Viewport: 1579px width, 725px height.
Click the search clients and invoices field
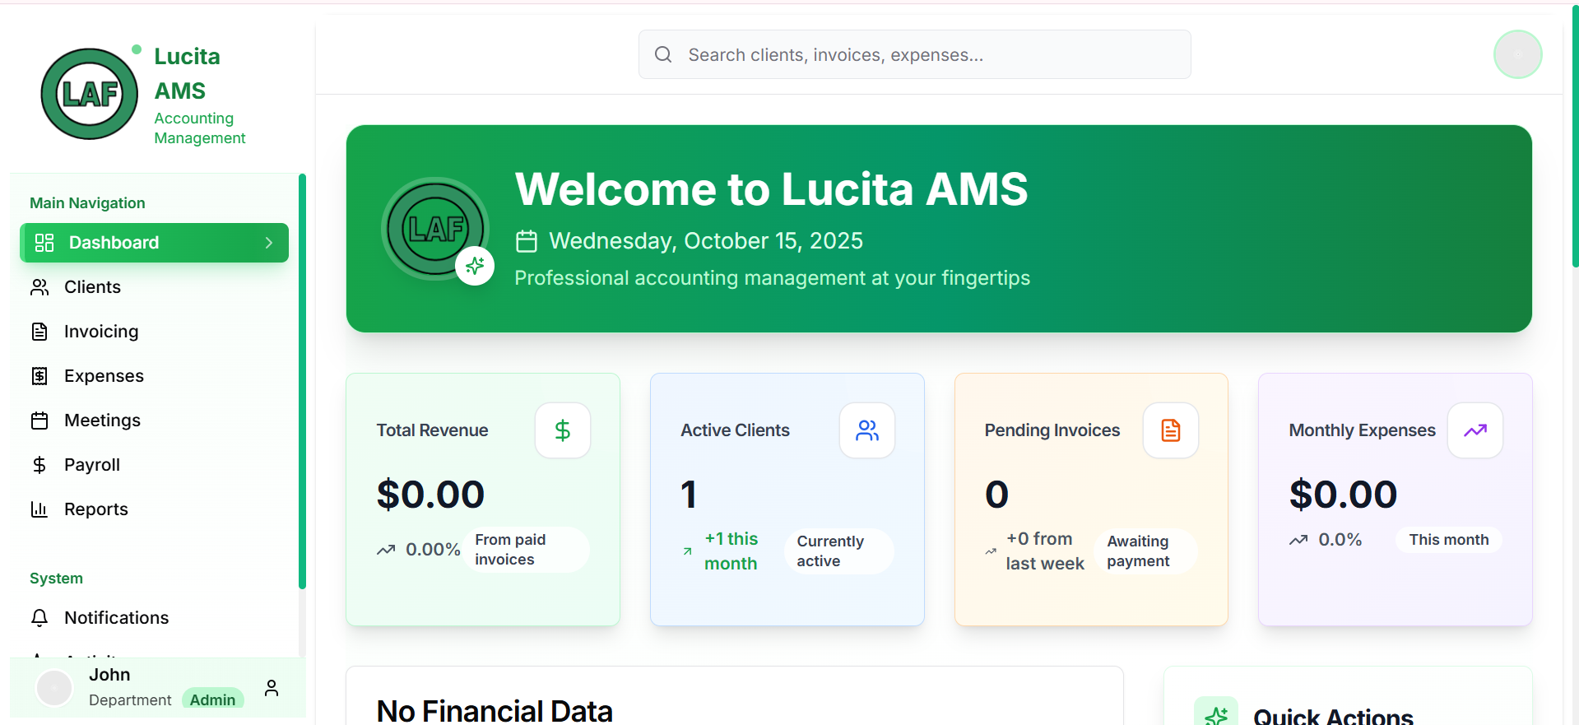coord(913,54)
